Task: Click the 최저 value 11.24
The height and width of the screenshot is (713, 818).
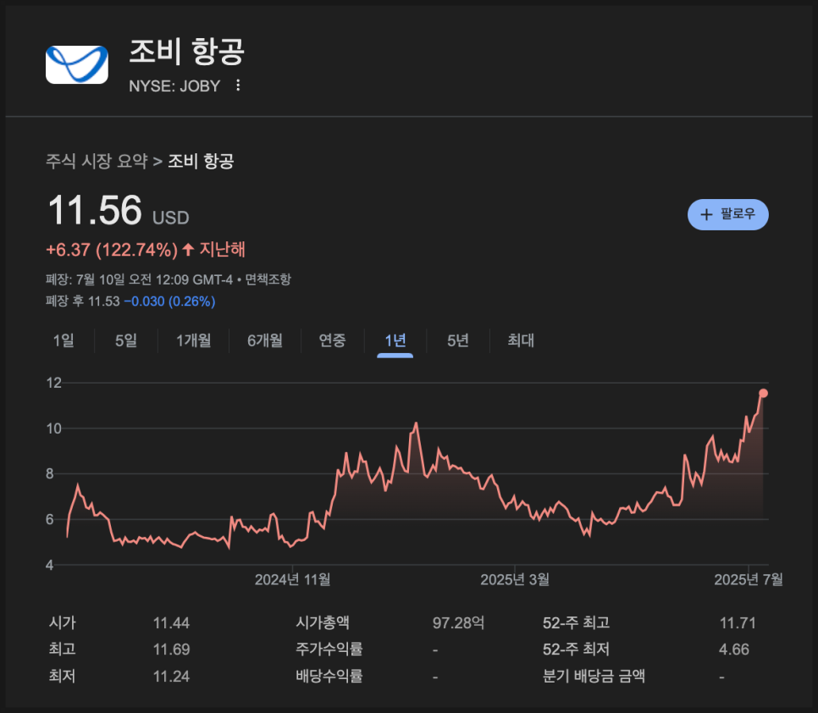Action: [171, 677]
